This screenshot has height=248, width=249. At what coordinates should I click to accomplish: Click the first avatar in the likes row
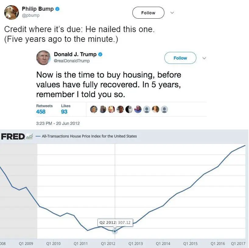[94, 109]
